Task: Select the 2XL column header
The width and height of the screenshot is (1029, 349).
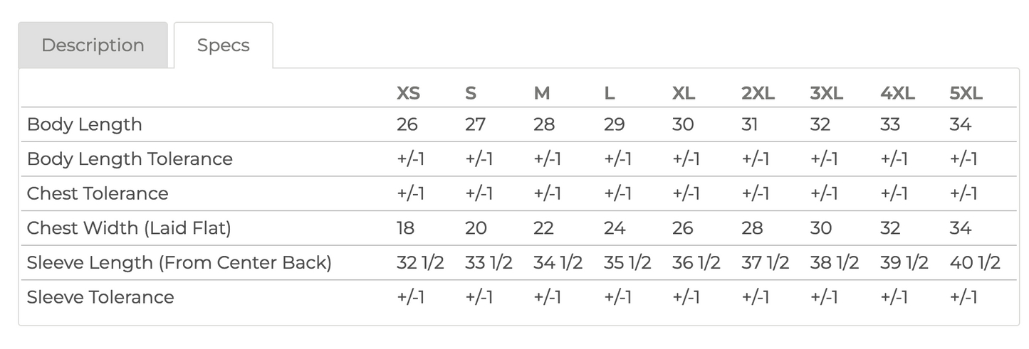Action: pos(758,93)
